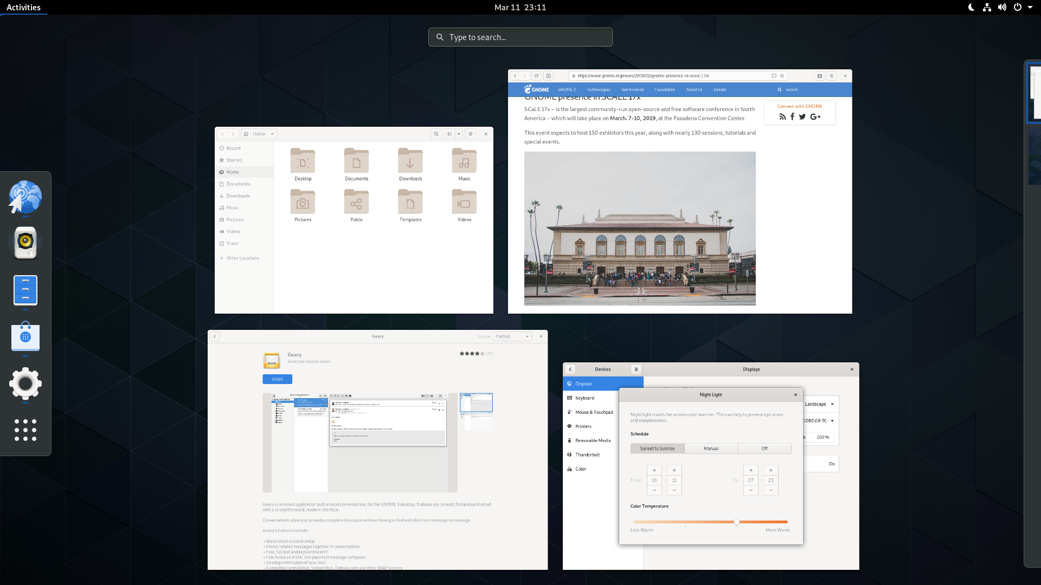The image size is (1041, 585).
Task: Click the Twitter icon under Connect with GNOME
Action: [802, 116]
